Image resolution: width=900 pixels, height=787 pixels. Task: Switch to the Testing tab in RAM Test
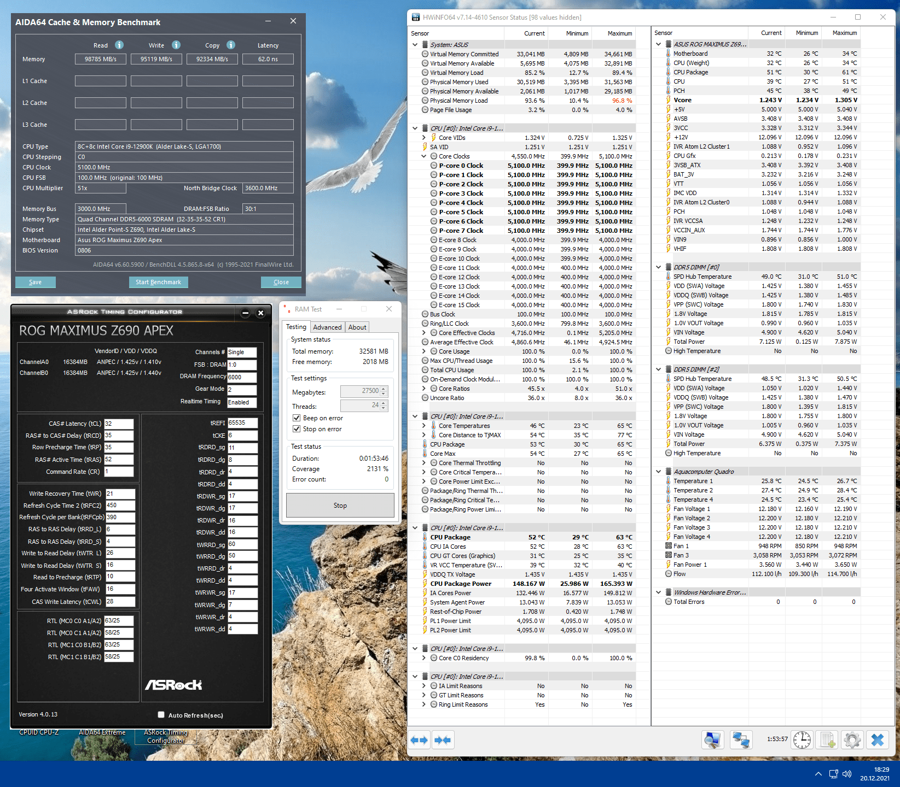pos(297,327)
